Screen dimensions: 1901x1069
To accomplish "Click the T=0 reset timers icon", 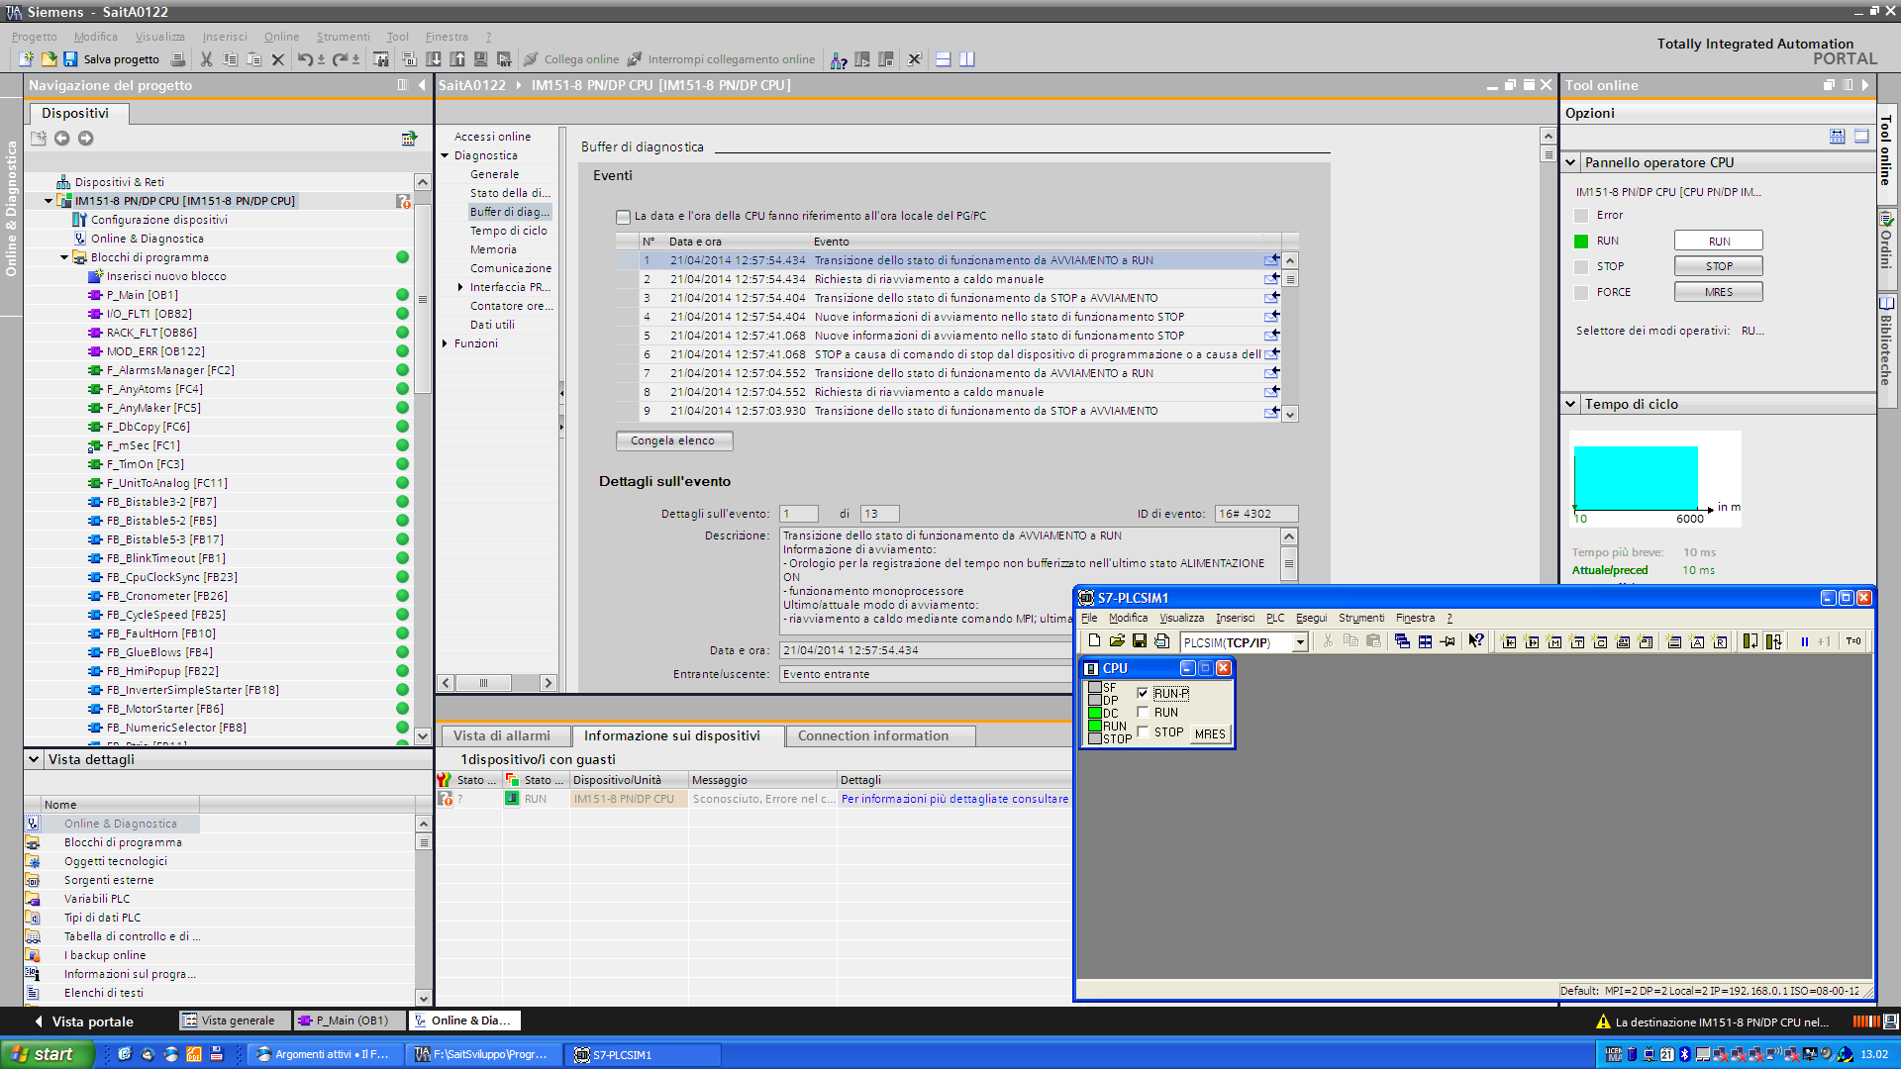I will pos(1853,641).
